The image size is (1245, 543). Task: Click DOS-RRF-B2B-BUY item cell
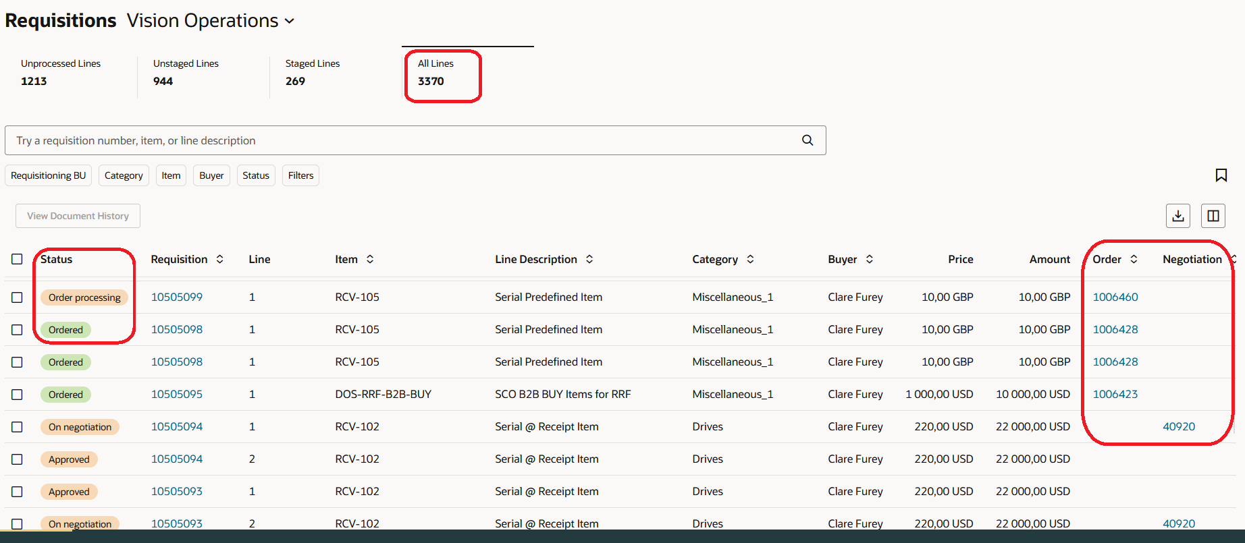point(383,394)
